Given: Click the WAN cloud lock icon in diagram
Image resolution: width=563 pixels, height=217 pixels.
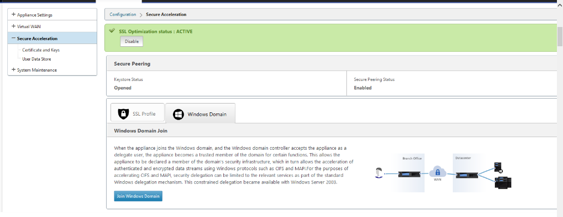Looking at the screenshot, I should tap(438, 171).
